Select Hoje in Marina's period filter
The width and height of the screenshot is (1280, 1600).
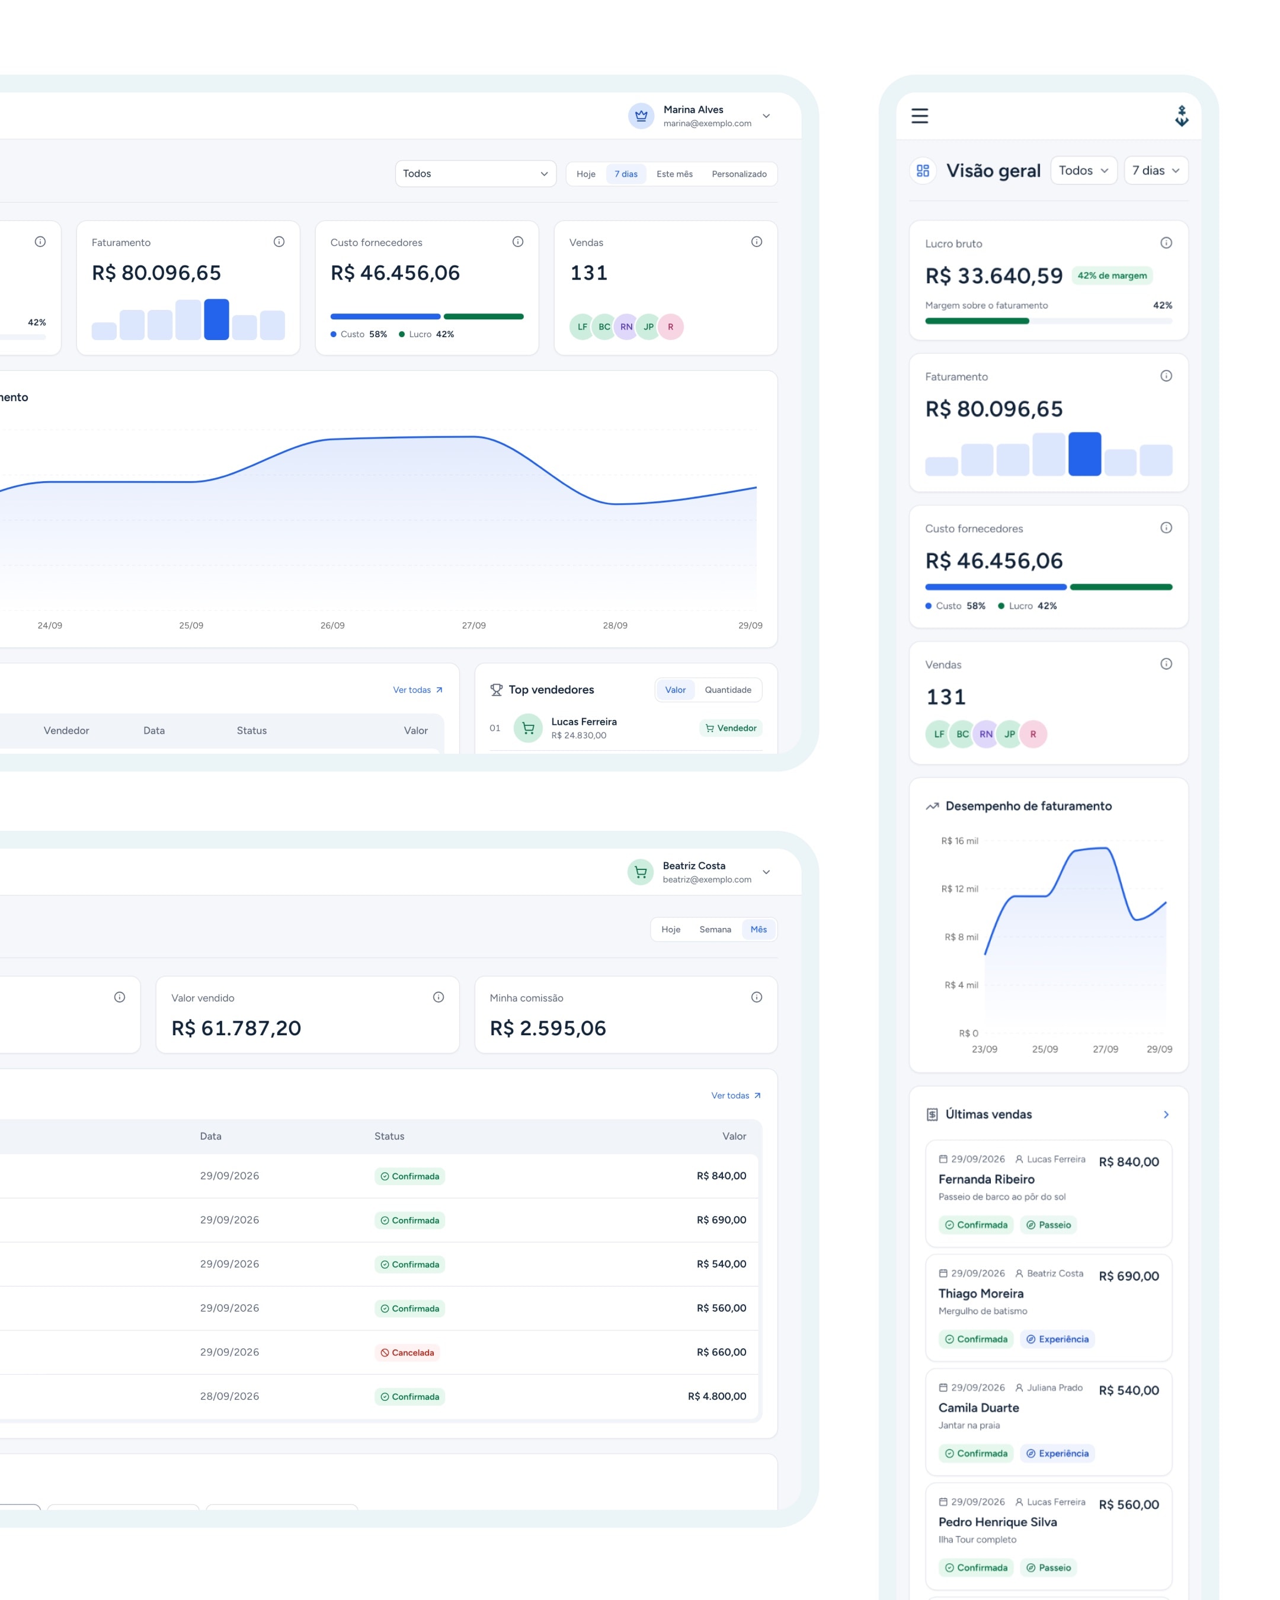[x=585, y=174]
